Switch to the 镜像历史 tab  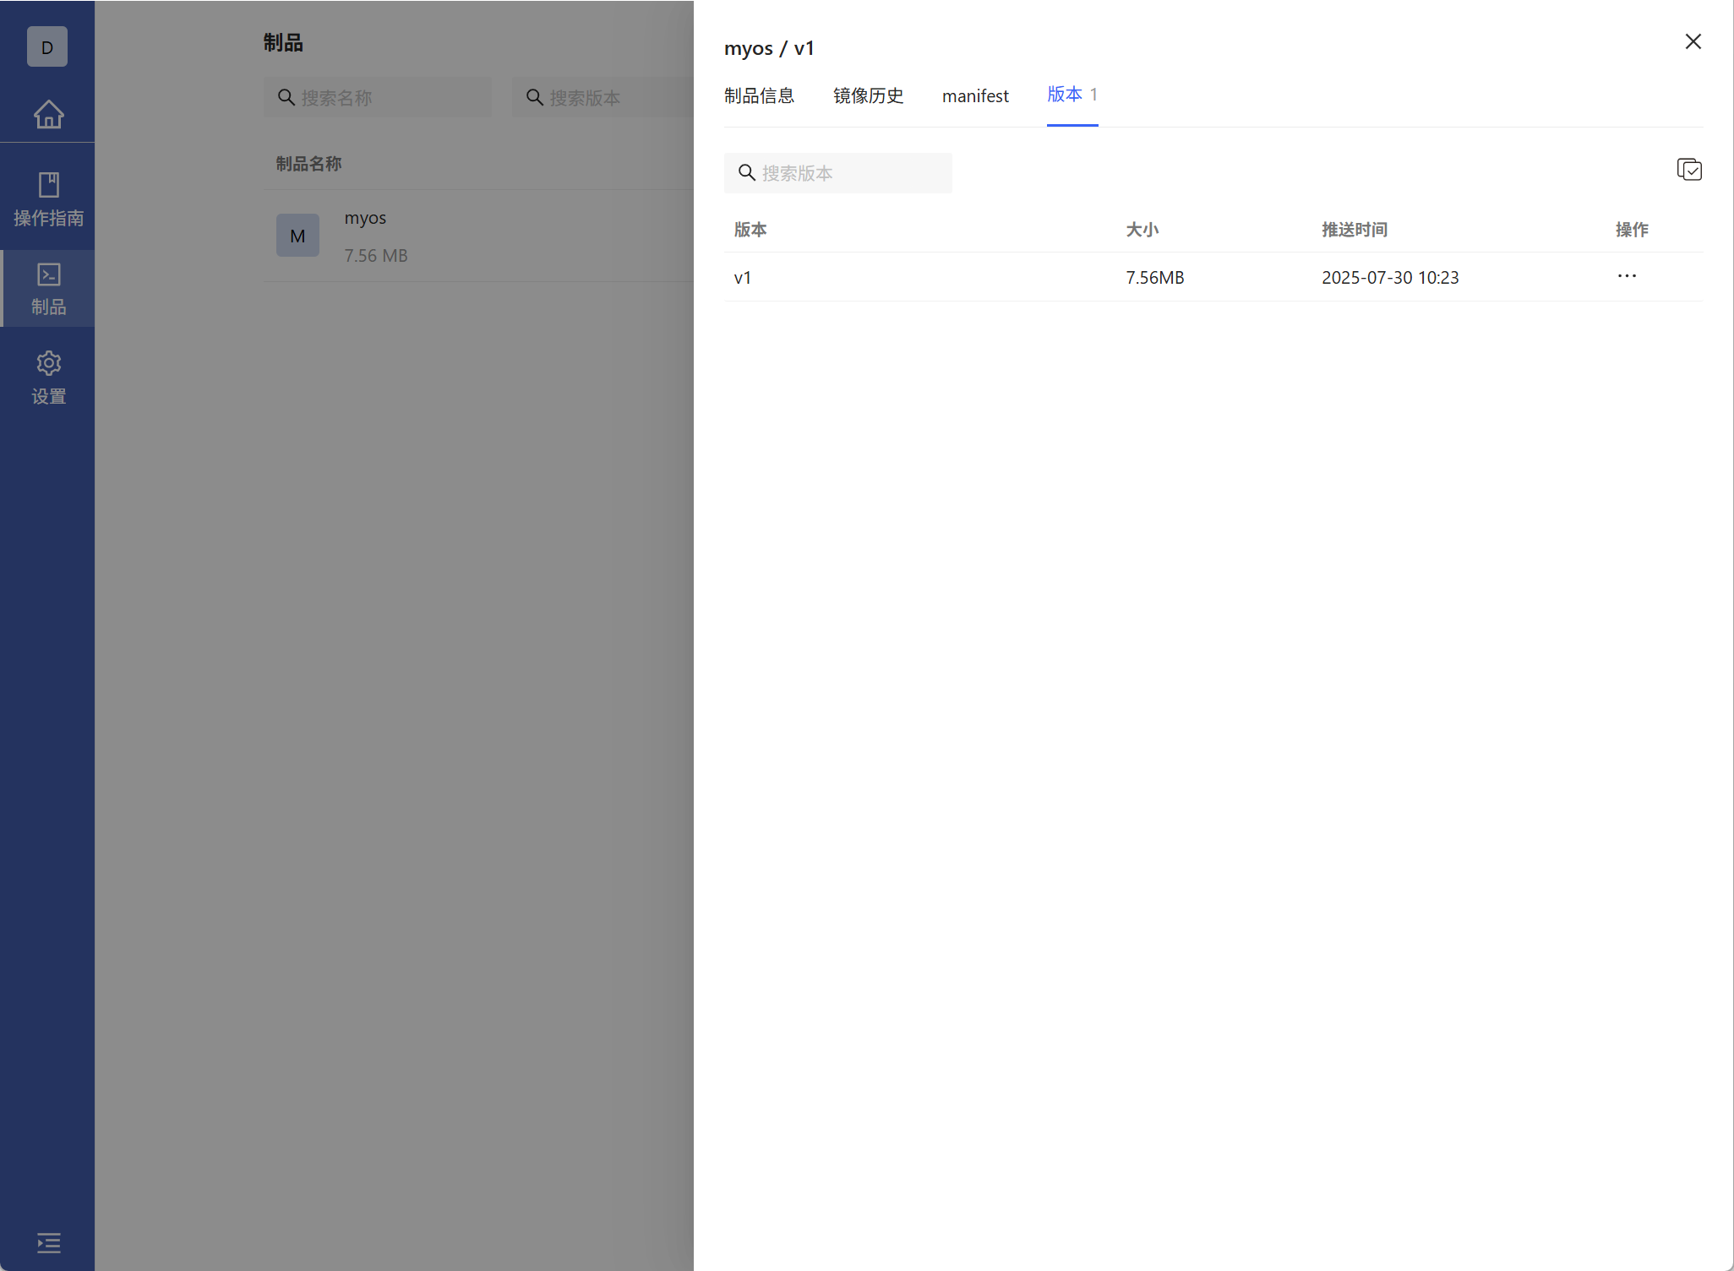[x=868, y=95]
